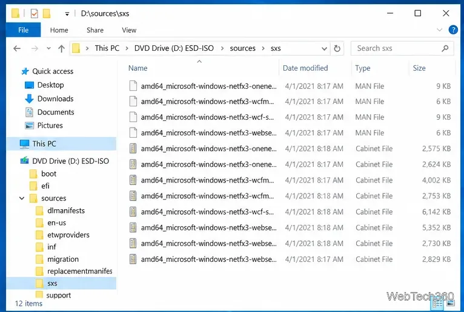This screenshot has width=464, height=312.
Task: Go back with the back arrow
Action: (x=17, y=48)
